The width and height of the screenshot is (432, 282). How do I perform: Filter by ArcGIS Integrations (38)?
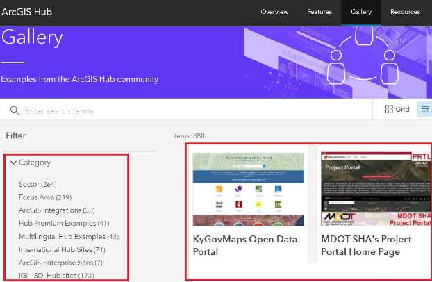click(57, 210)
